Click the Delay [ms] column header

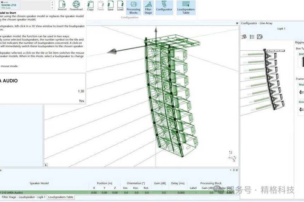tap(178, 183)
